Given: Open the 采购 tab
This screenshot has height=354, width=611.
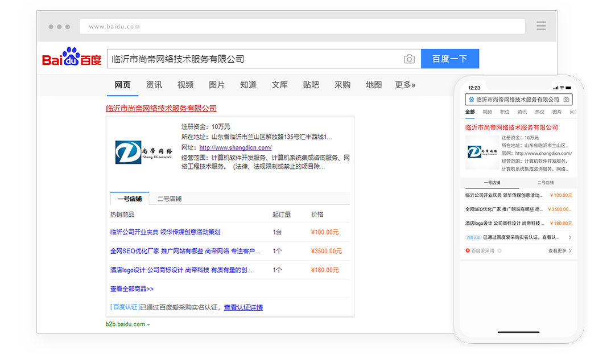Looking at the screenshot, I should 342,85.
